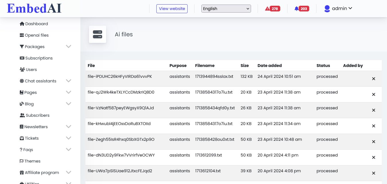Open the English language dropdown

pyautogui.click(x=226, y=9)
